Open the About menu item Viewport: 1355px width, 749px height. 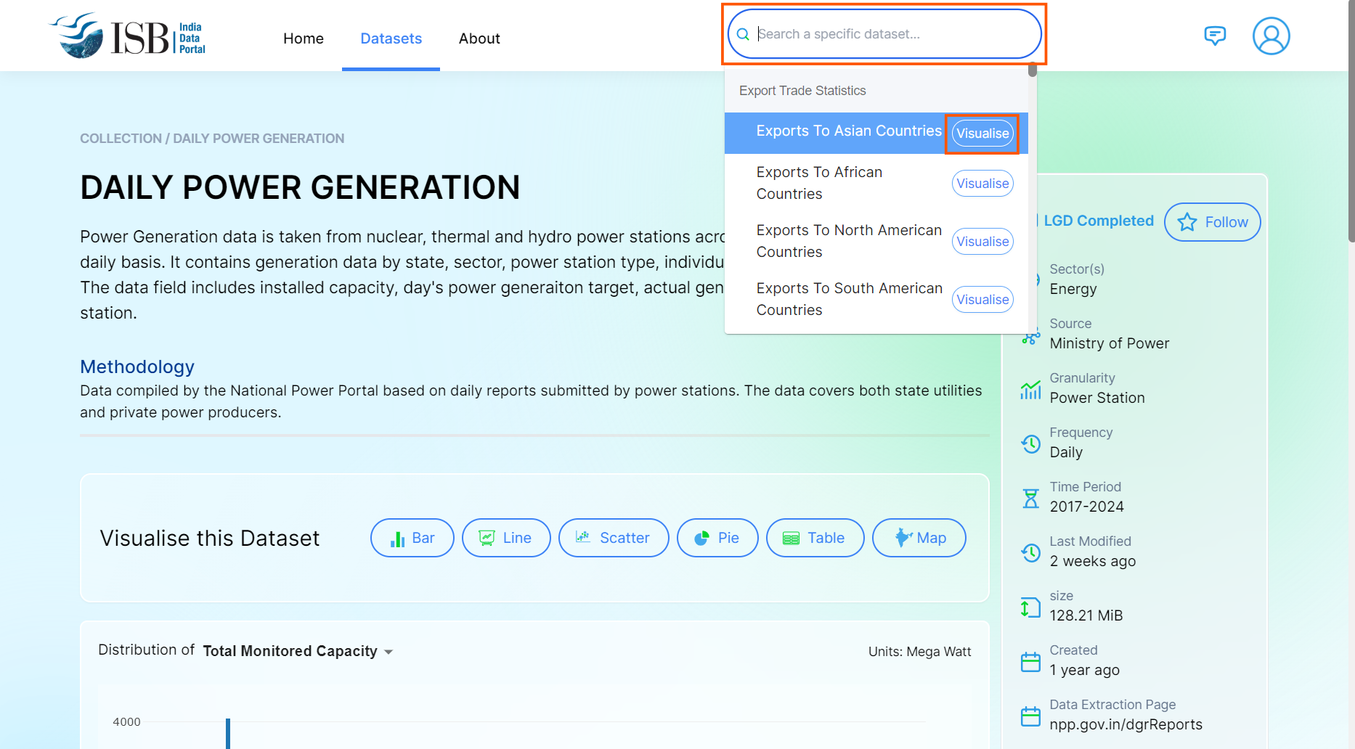479,38
